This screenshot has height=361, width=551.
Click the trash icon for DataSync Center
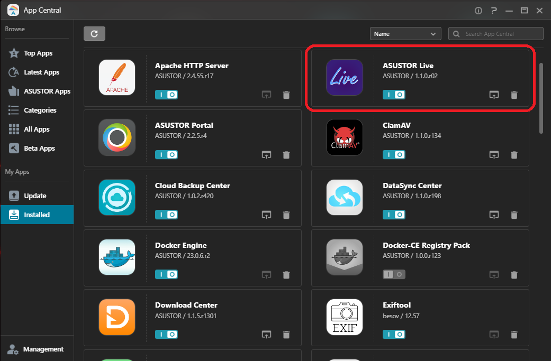point(514,215)
